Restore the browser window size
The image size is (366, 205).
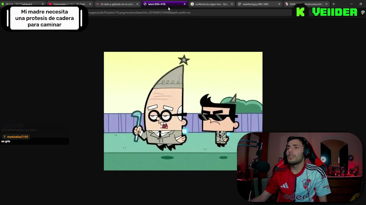point(361,4)
